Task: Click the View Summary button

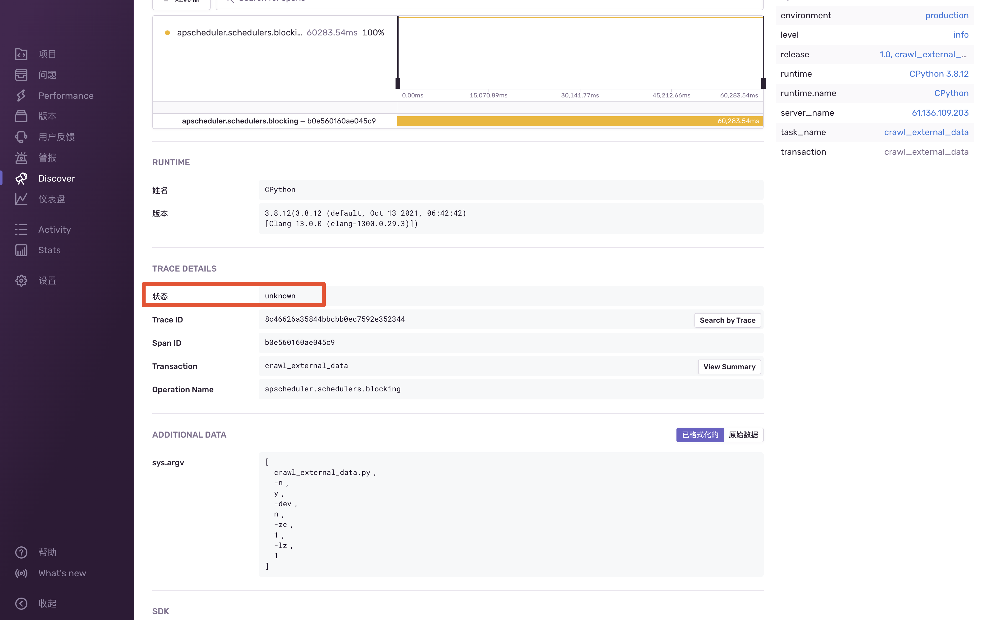Action: pos(729,366)
